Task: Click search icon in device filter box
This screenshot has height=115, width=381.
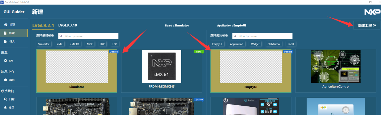Action: coord(61,36)
